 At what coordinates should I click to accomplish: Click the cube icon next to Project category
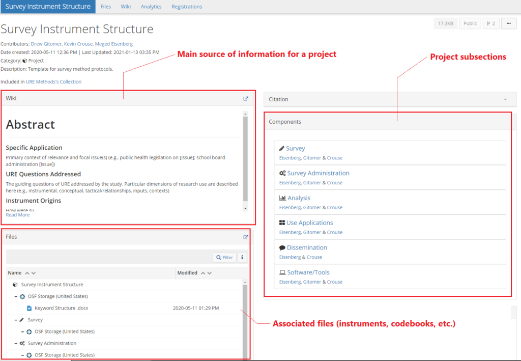(24, 61)
